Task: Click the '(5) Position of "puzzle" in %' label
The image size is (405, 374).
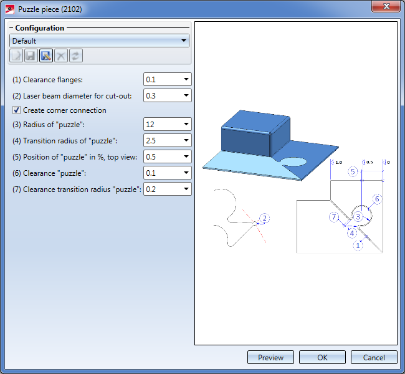Action: [x=75, y=157]
